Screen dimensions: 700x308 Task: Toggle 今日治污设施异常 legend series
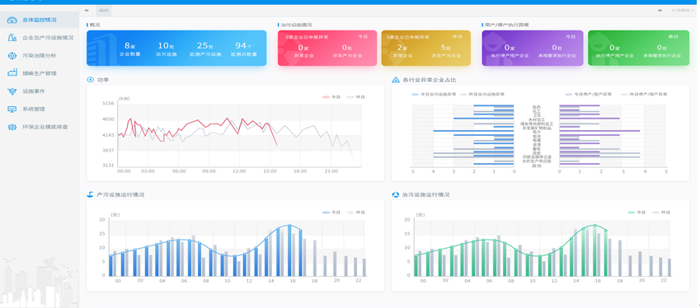click(x=433, y=94)
